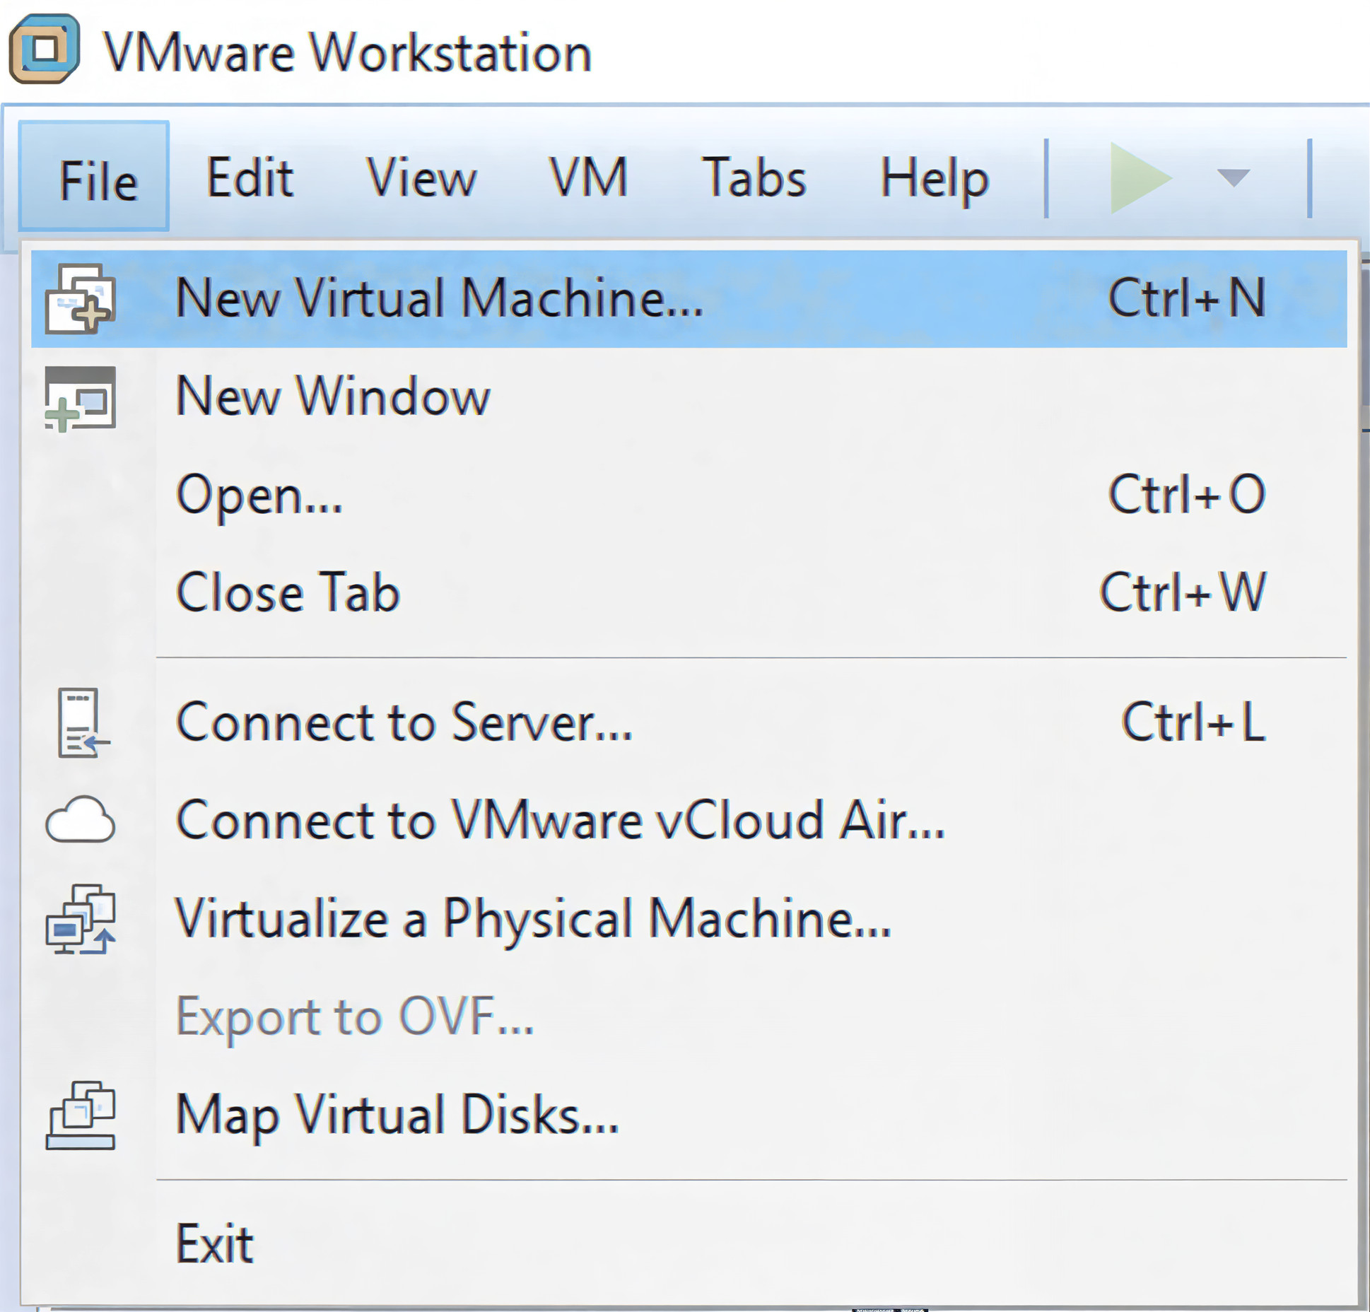Image resolution: width=1370 pixels, height=1312 pixels.
Task: Select the Virtualize a Physical Machine icon
Action: coord(80,919)
